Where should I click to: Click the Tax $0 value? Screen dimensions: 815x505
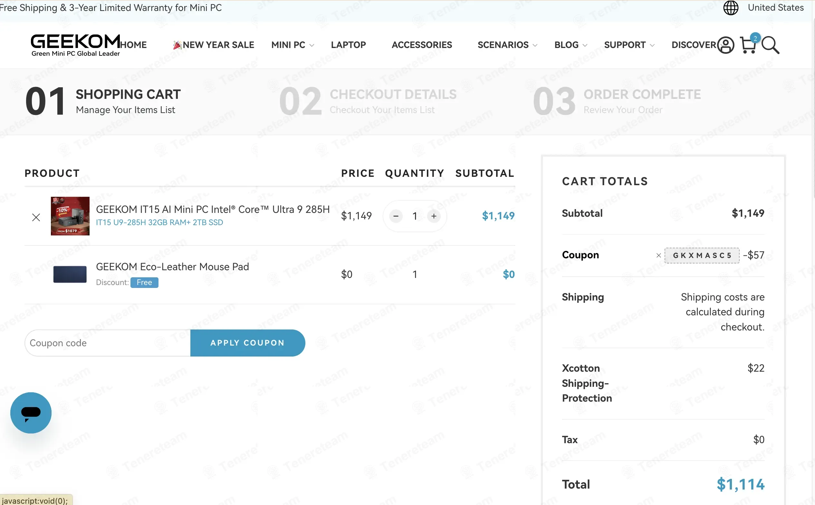(x=759, y=440)
